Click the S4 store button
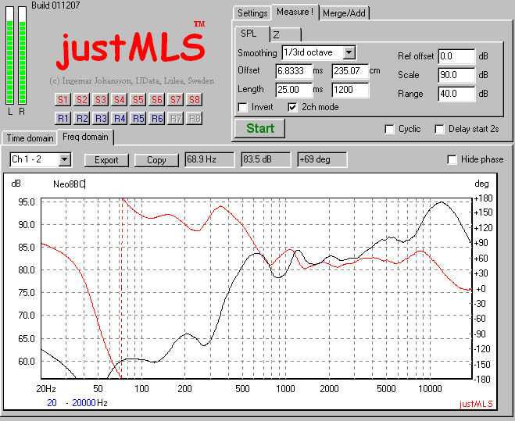This screenshot has height=421, width=515. click(x=120, y=99)
